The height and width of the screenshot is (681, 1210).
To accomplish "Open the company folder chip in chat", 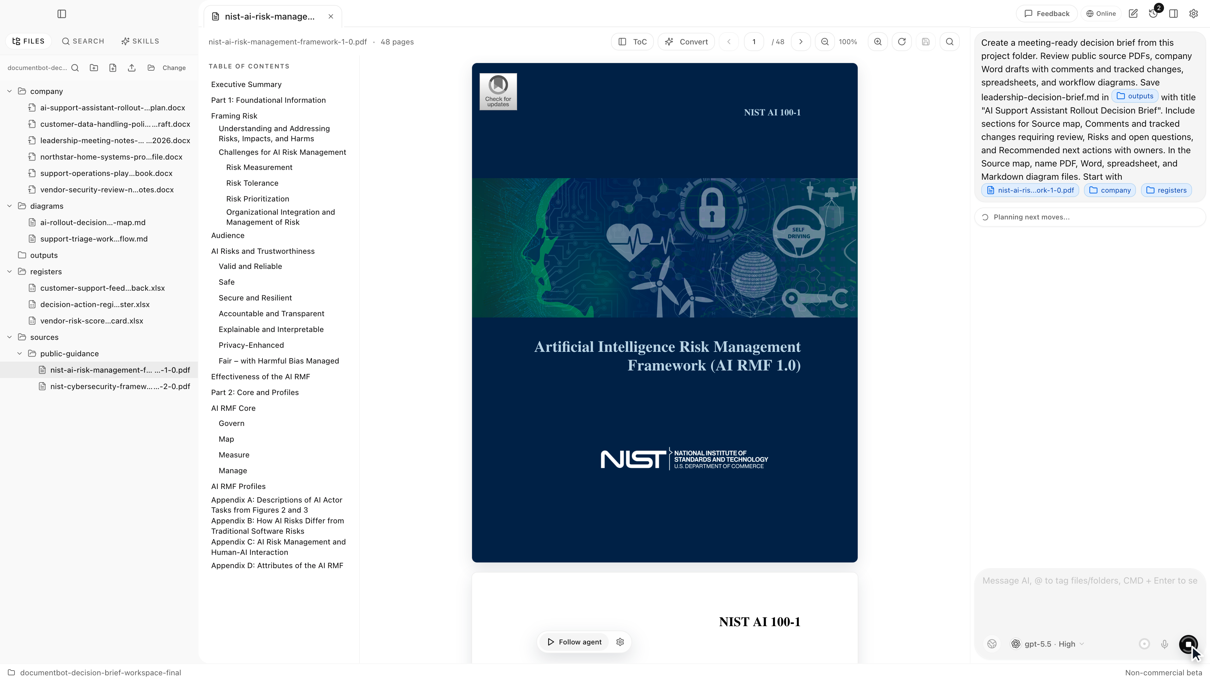I will [1110, 190].
